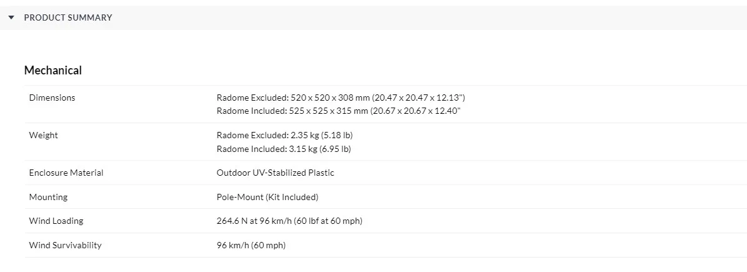Select the Radome Excluded 520 x 520 x 308 mm text

pyautogui.click(x=292, y=98)
